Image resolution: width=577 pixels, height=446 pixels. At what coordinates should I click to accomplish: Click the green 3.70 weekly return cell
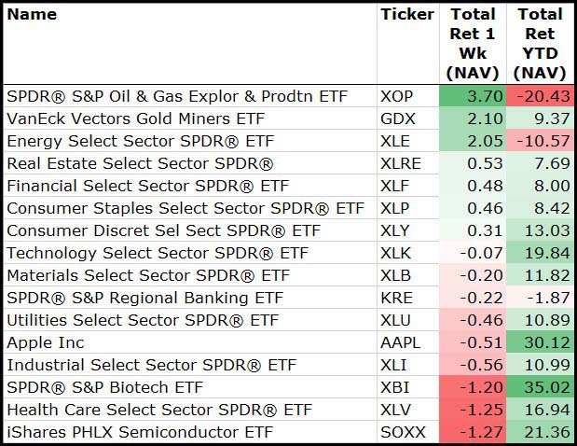pos(473,96)
